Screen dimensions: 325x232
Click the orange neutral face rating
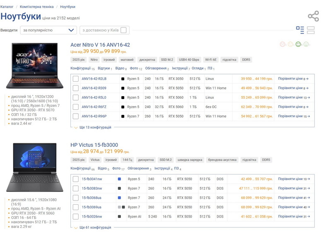pyautogui.click(x=290, y=44)
